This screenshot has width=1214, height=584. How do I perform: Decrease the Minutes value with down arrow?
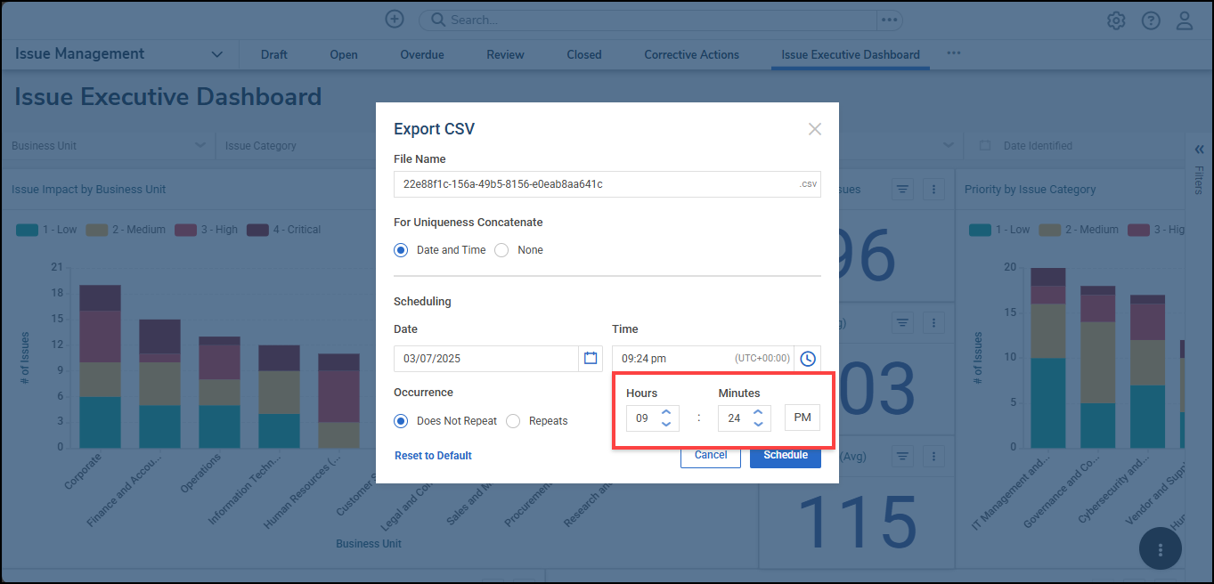tap(757, 424)
